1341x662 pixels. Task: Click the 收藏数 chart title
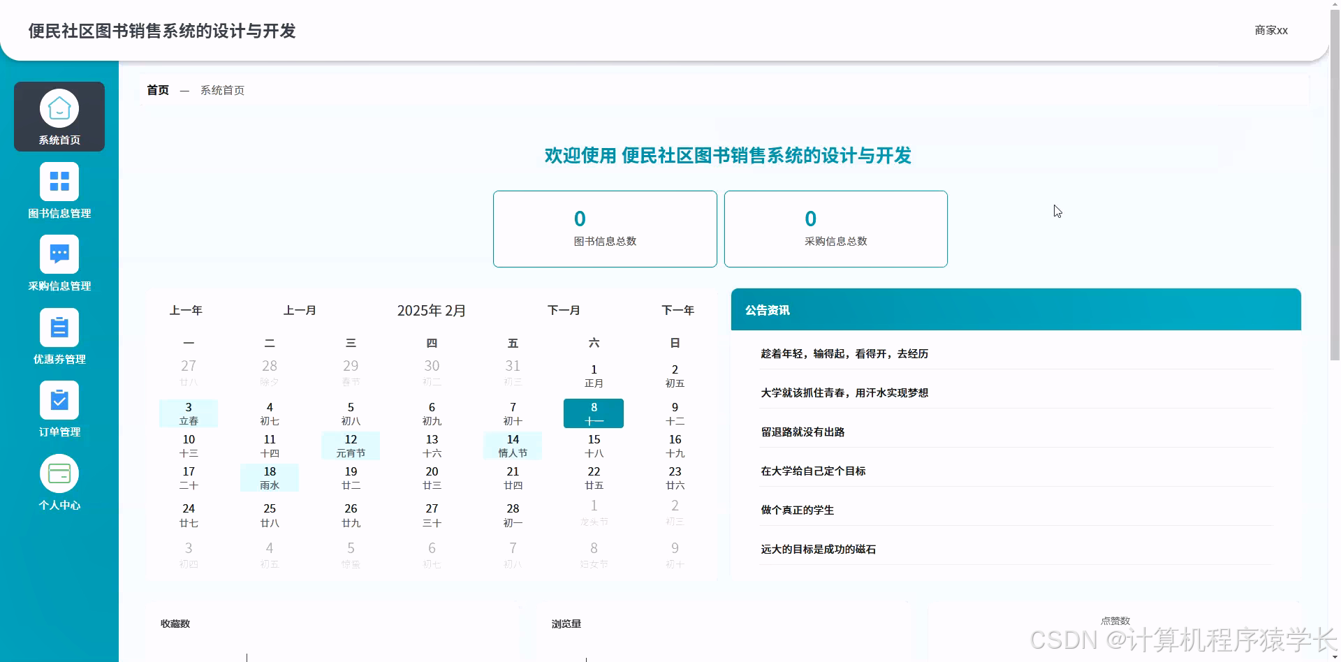175,624
